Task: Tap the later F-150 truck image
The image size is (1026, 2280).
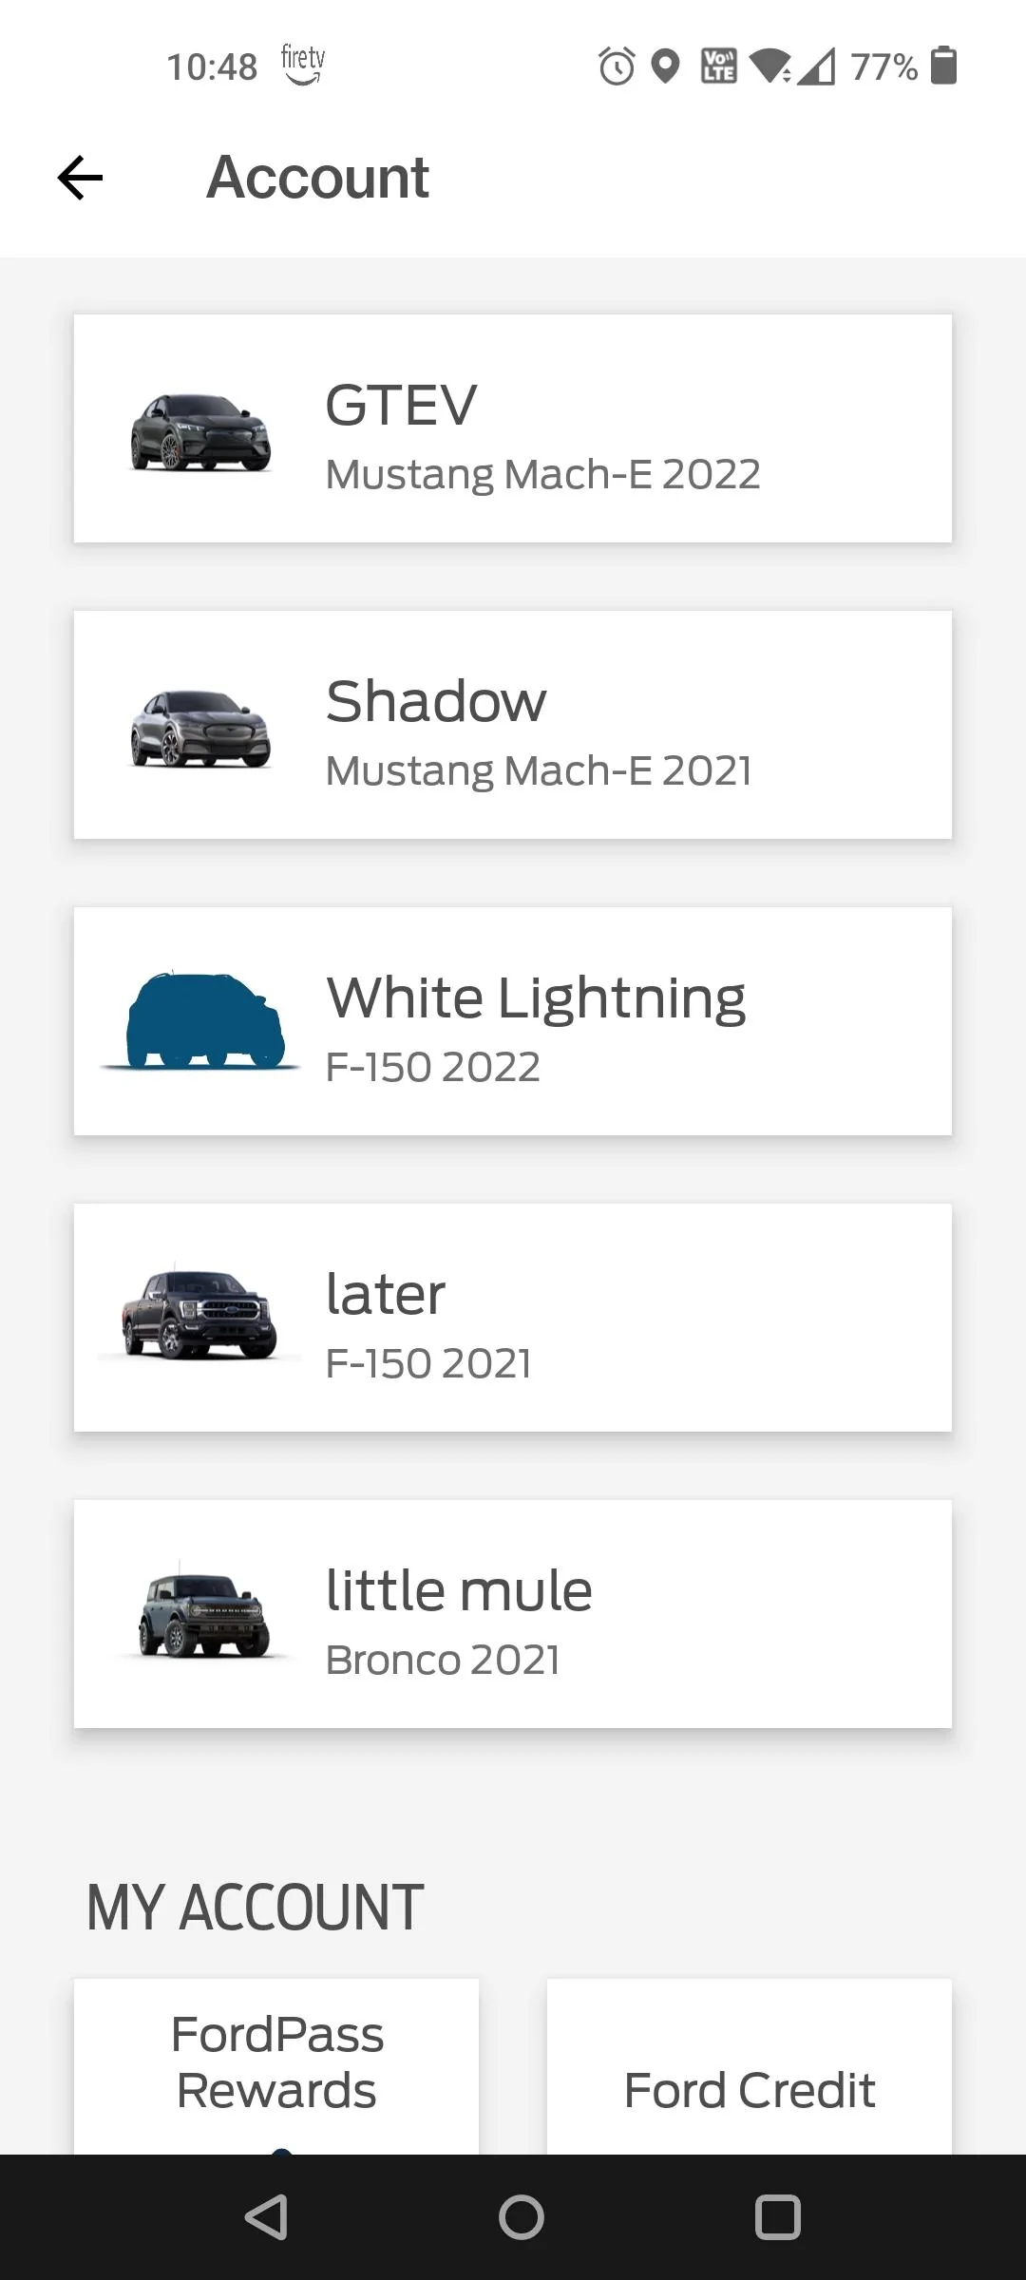Action: pos(199,1315)
